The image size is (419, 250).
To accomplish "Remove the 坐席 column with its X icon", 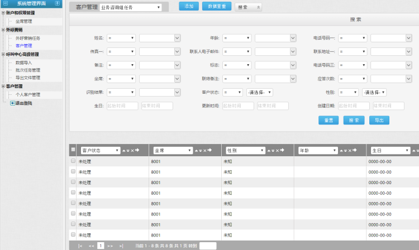I will tap(204, 151).
